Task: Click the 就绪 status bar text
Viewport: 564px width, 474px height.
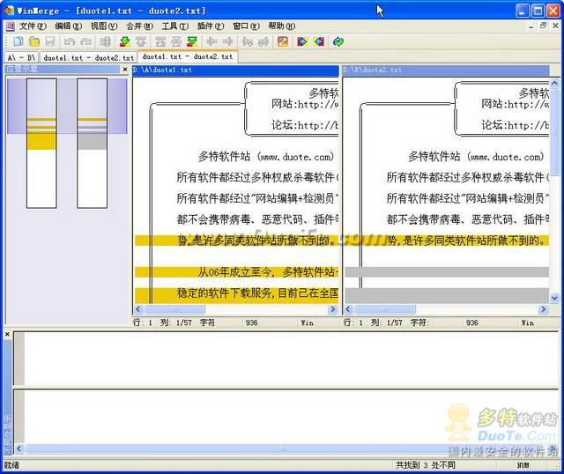Action: [11, 465]
